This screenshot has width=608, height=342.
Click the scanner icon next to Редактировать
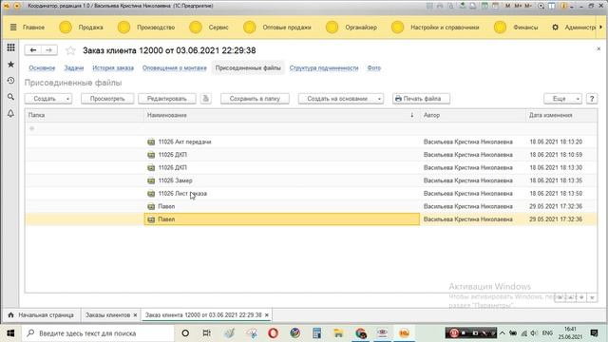pos(205,99)
